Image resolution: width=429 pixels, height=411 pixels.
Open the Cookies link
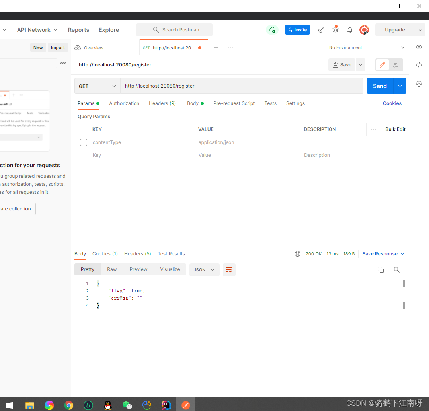coord(392,103)
